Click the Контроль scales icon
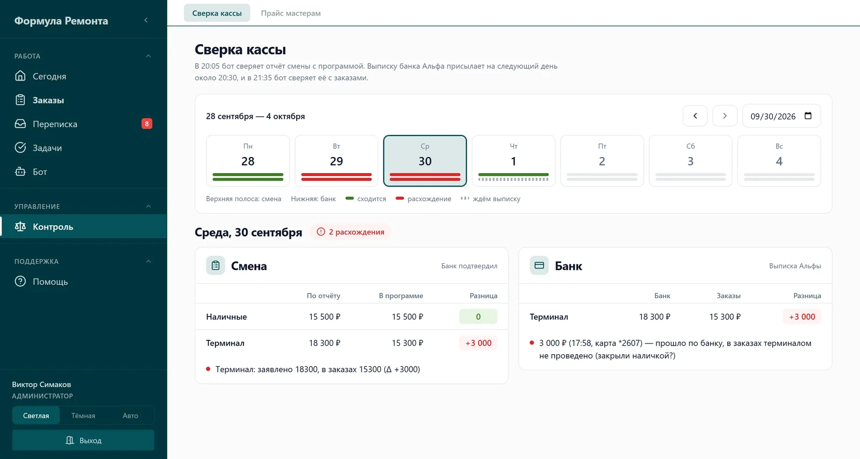This screenshot has width=860, height=459. (x=20, y=226)
